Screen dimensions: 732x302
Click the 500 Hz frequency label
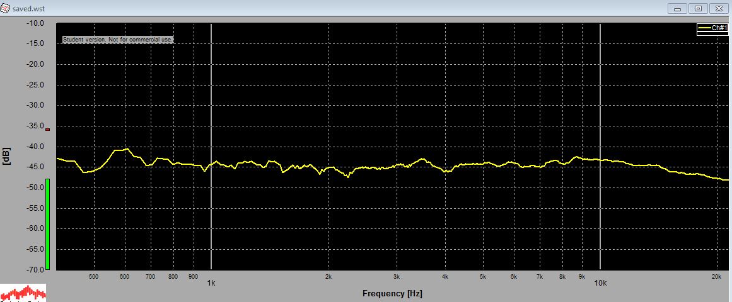(x=94, y=277)
